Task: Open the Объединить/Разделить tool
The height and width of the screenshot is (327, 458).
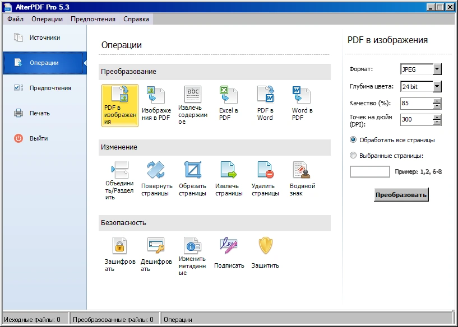Action: pyautogui.click(x=119, y=180)
